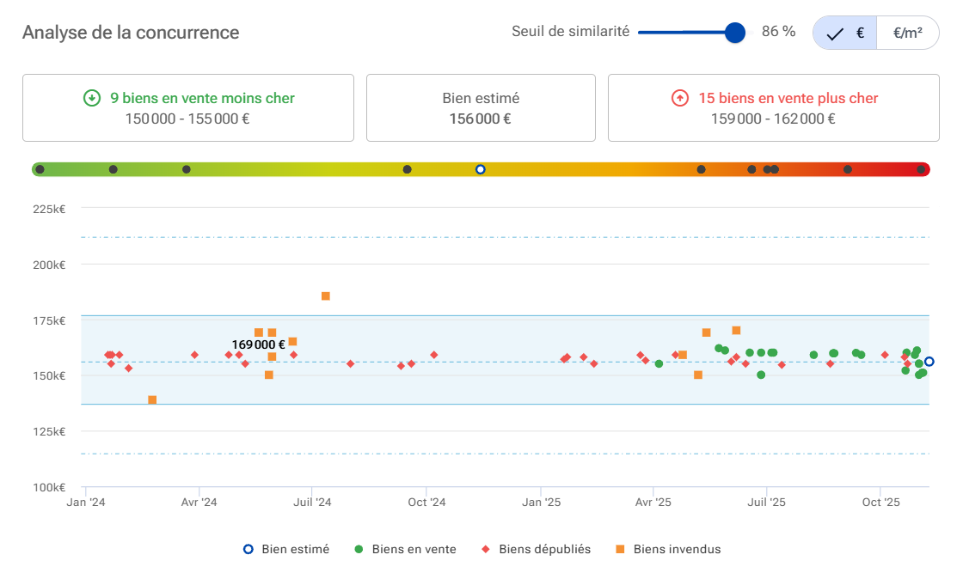Image resolution: width=963 pixels, height=573 pixels.
Task: Click the orange square above 175k€ line
Action: click(x=326, y=296)
